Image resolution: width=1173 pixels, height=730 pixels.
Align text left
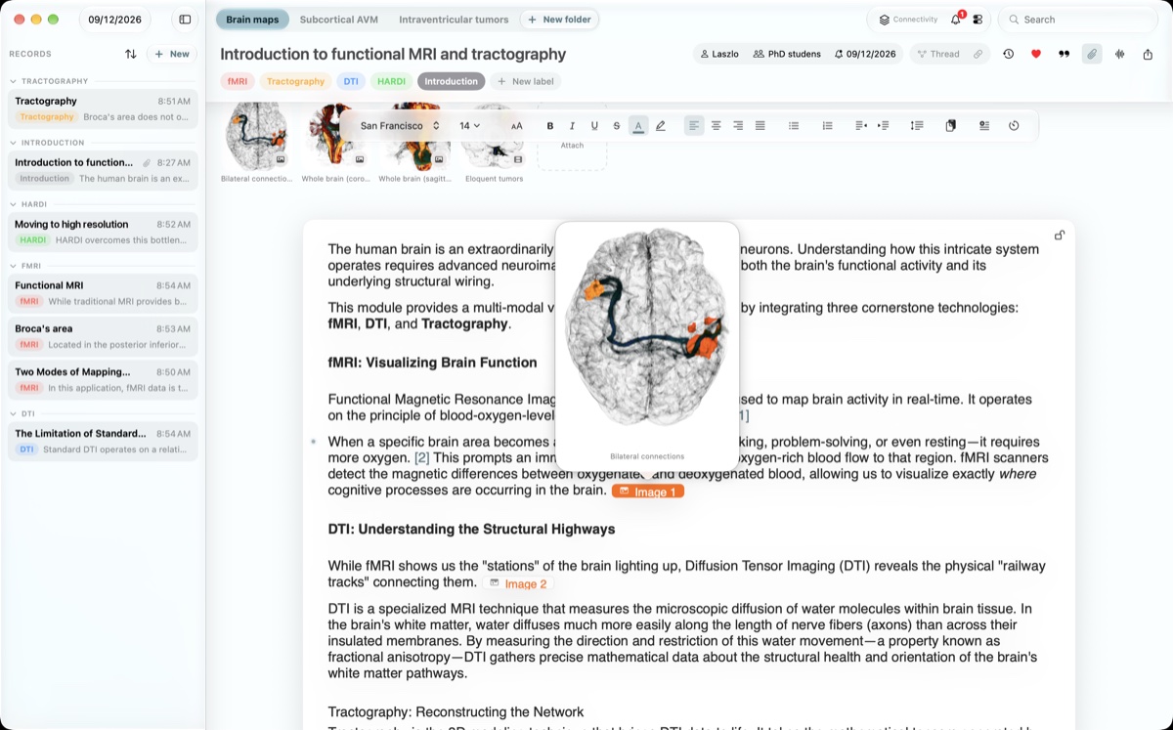[x=694, y=125]
